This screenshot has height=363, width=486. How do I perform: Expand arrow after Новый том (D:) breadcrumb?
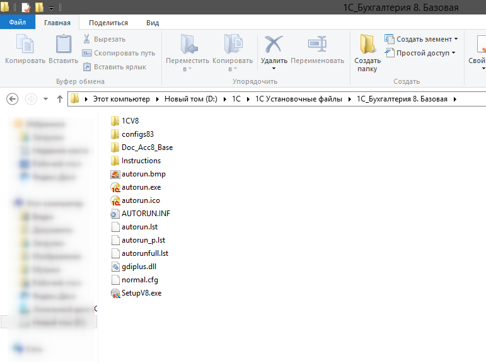224,99
